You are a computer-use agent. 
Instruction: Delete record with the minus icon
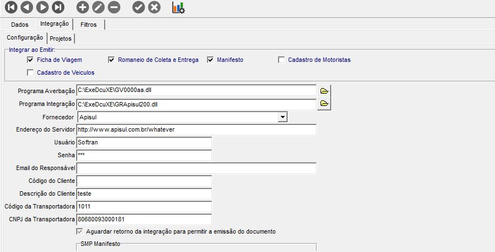(x=114, y=8)
